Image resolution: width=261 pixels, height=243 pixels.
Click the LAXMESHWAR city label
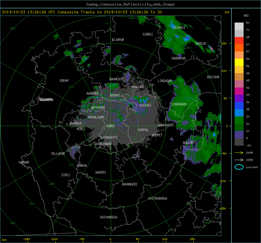[x=103, y=144]
